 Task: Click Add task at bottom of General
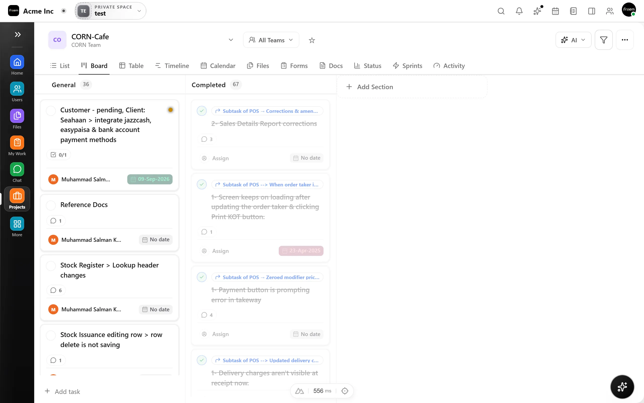(63, 391)
